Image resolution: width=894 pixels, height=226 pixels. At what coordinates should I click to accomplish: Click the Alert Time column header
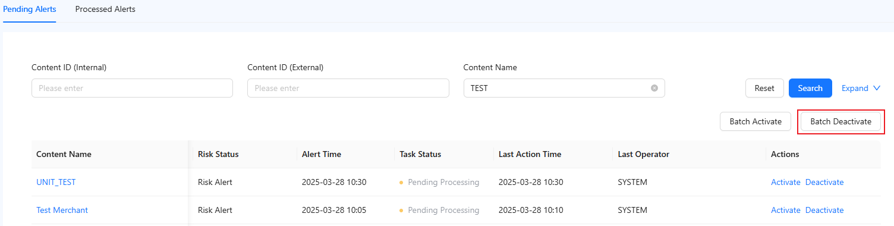322,154
